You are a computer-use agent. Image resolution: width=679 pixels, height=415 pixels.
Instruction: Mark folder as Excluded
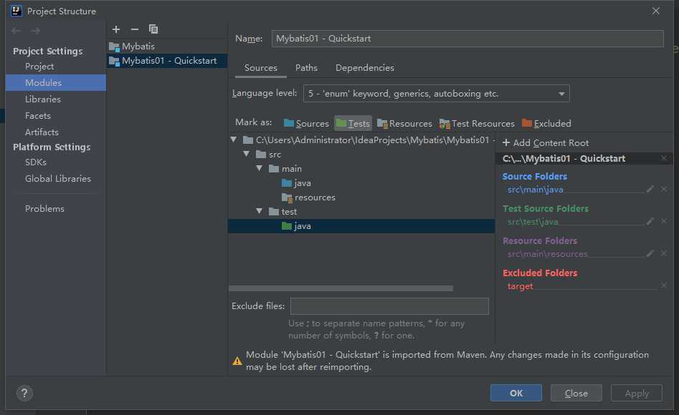tap(546, 124)
